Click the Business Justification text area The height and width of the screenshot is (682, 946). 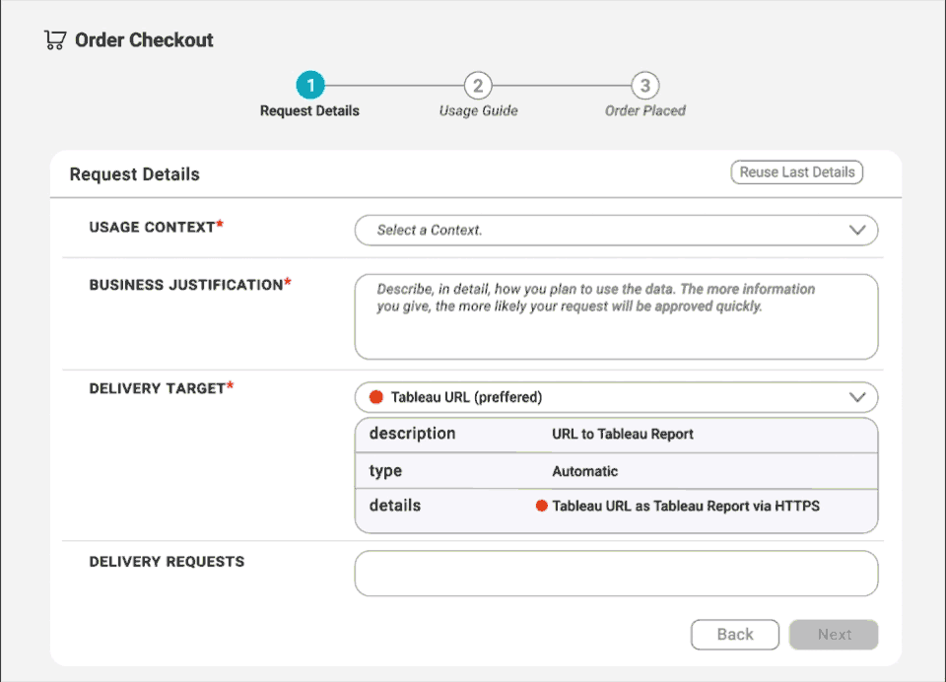click(616, 313)
